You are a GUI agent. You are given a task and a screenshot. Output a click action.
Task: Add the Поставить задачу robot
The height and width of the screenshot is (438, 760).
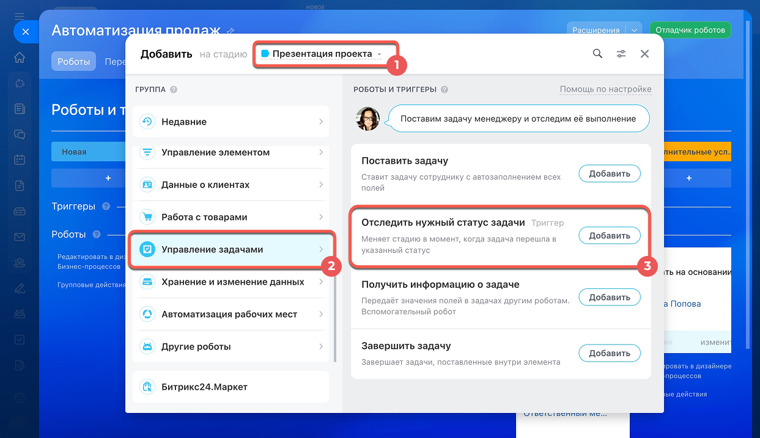click(x=610, y=173)
